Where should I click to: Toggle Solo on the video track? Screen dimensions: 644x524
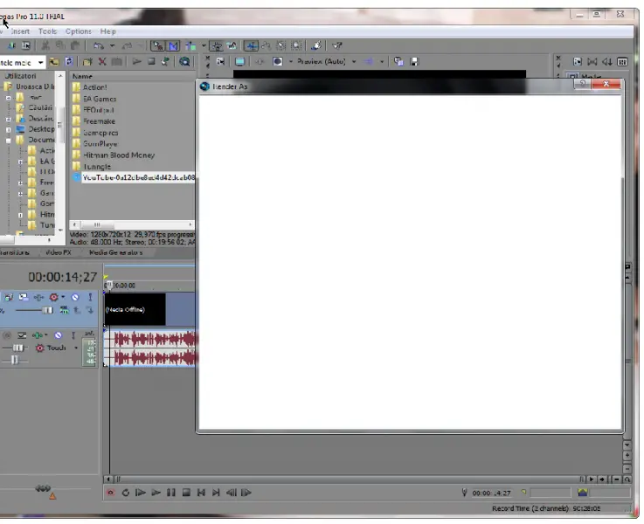90,297
